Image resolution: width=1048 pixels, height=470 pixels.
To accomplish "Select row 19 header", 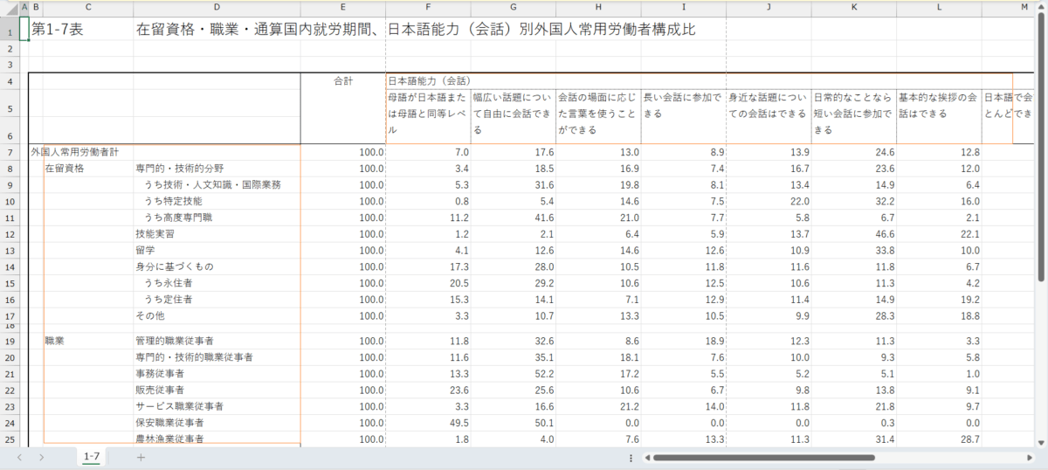I will tap(10, 341).
